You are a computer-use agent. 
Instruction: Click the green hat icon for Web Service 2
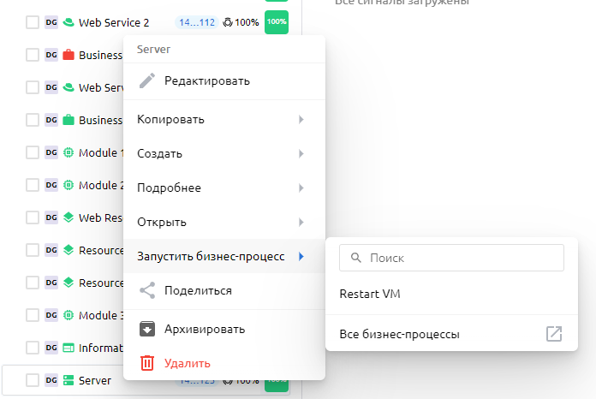[x=69, y=23]
